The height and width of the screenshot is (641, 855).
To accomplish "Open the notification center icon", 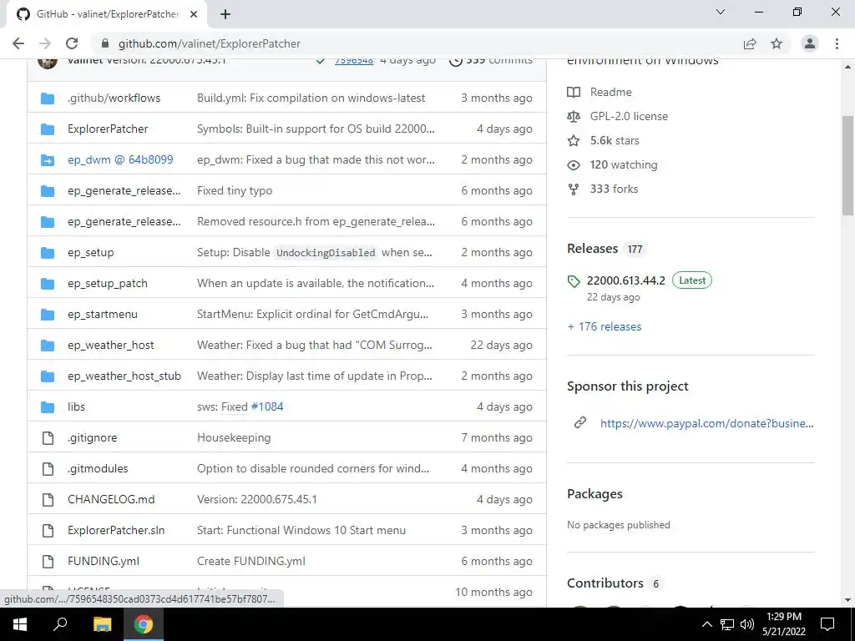I will point(827,624).
